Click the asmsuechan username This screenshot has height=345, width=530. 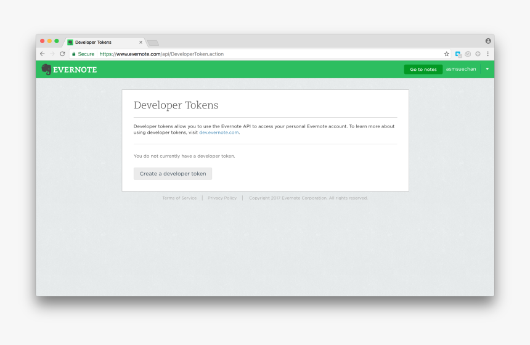pos(461,69)
